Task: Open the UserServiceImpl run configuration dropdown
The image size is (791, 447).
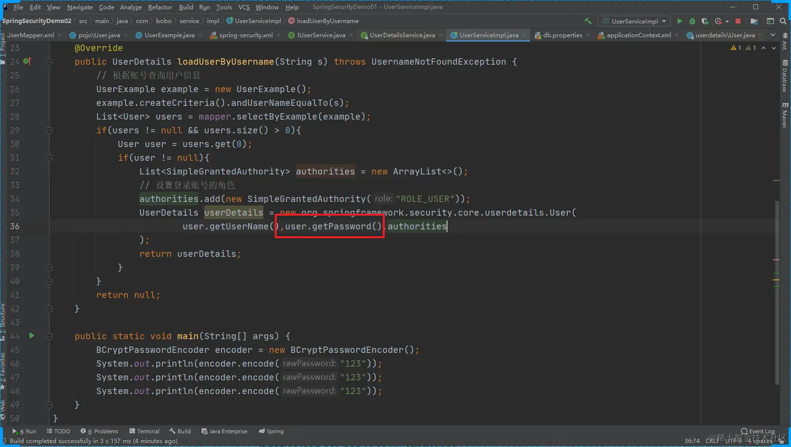Action: click(x=634, y=21)
